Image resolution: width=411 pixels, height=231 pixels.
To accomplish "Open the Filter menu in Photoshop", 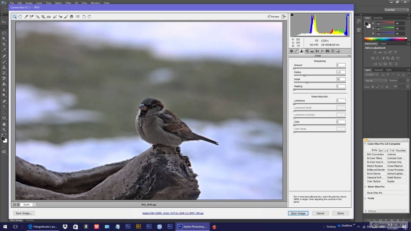I will (68, 3).
